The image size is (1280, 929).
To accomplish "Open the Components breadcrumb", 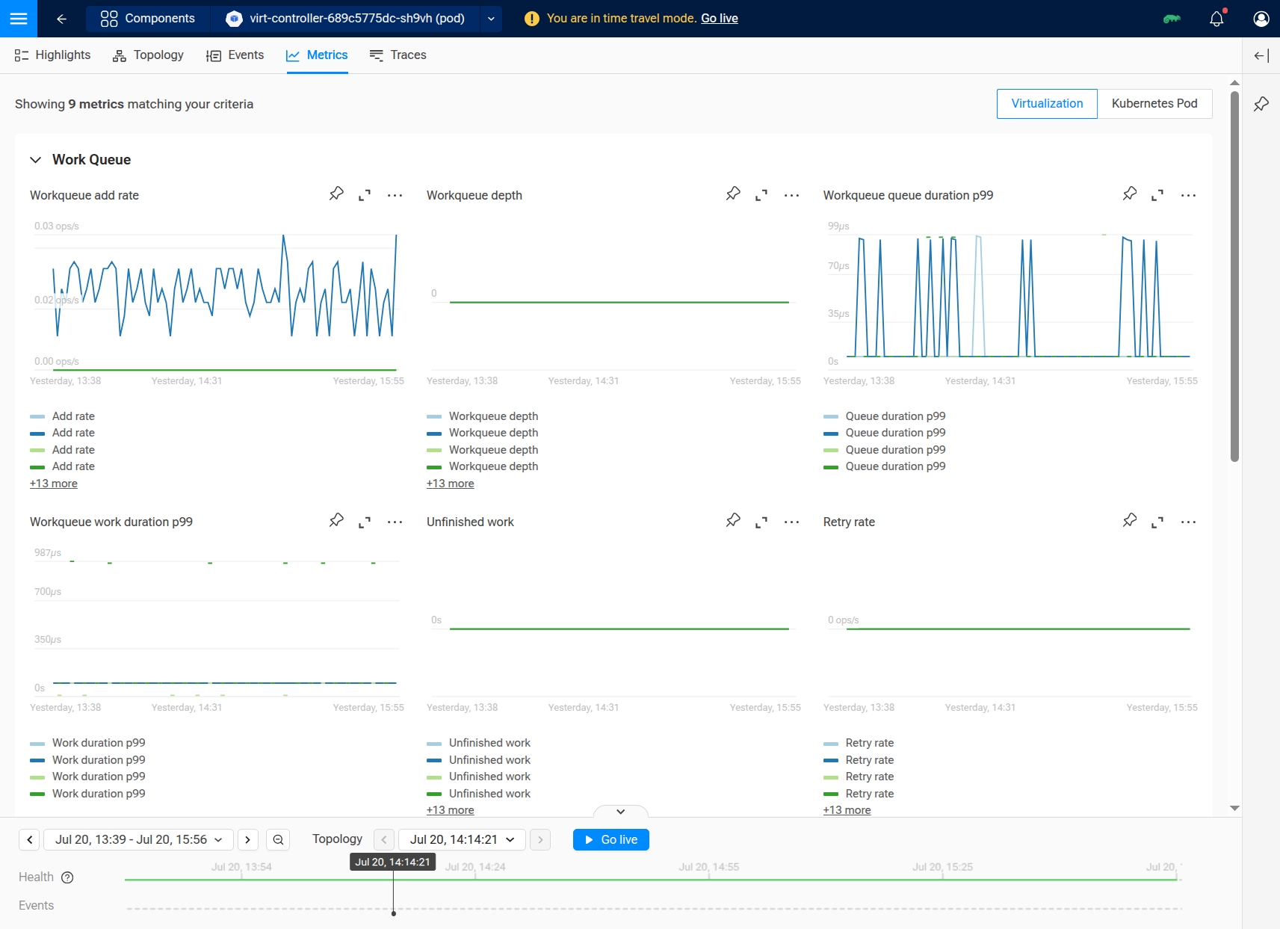I will point(148,19).
